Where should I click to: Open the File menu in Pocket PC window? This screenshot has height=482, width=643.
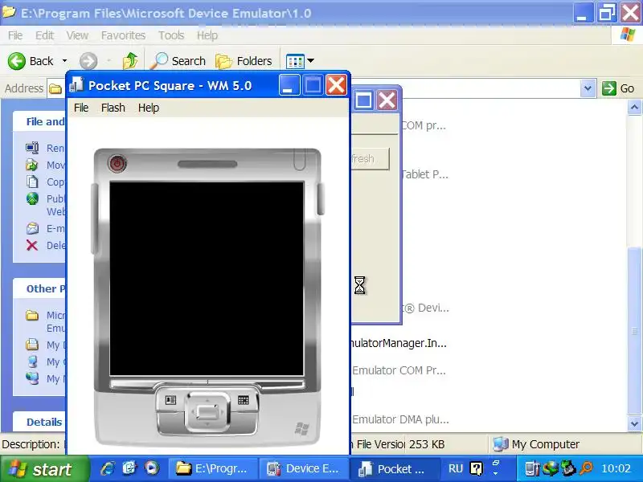coord(81,108)
